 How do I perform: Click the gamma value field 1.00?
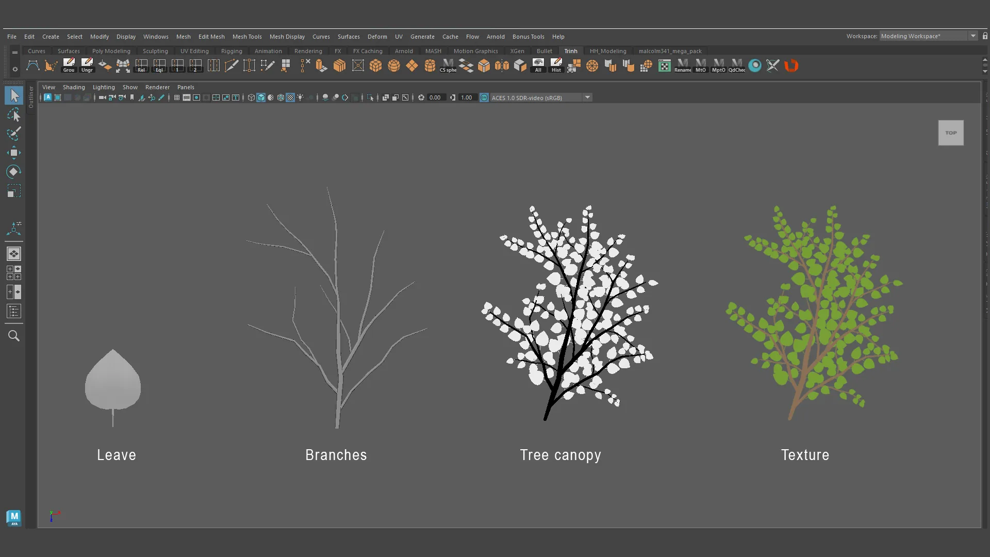[467, 97]
